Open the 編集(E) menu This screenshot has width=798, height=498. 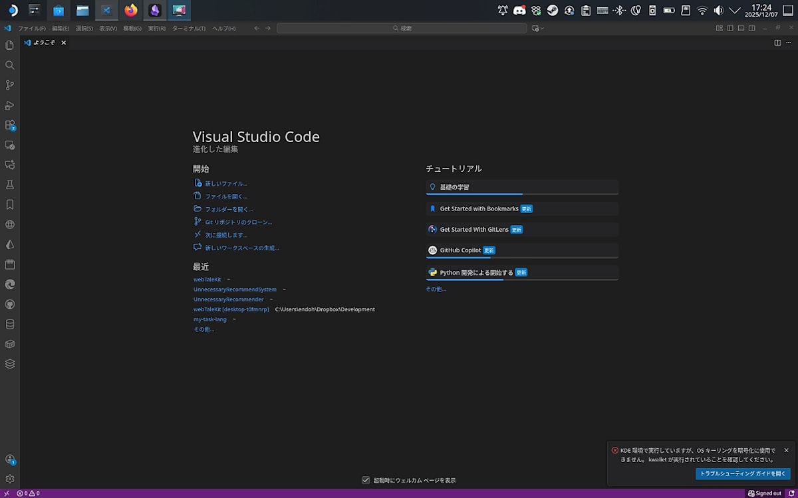click(61, 29)
